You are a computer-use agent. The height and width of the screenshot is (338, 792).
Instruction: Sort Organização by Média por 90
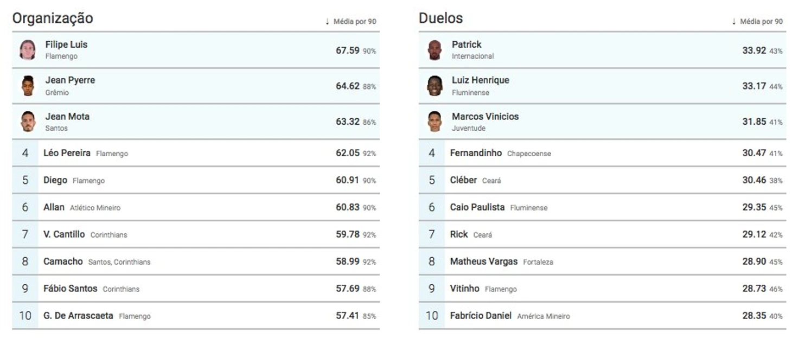click(351, 22)
